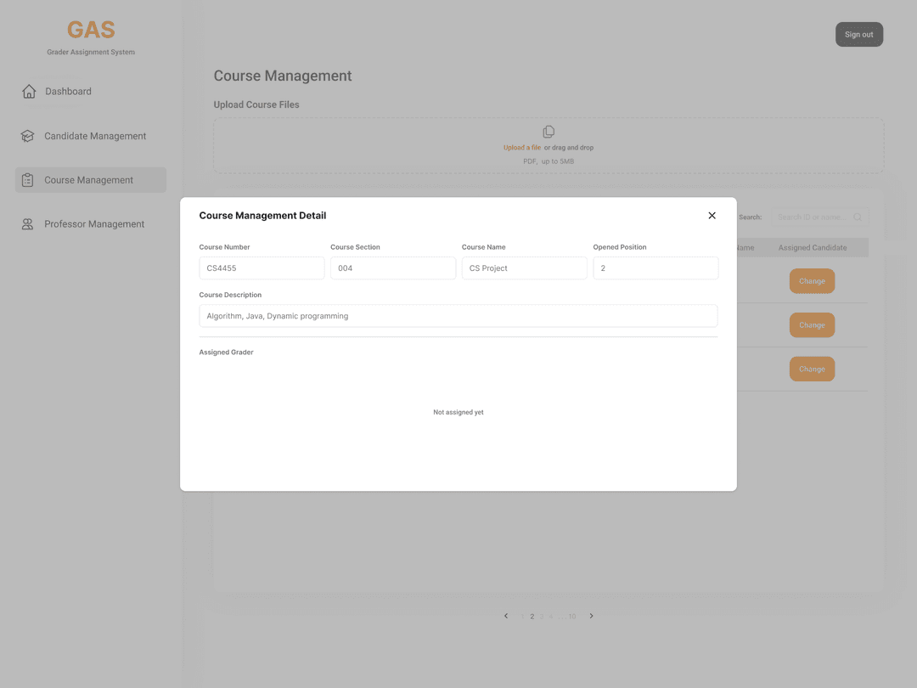Select the Opened Position field
This screenshot has width=917, height=688.
(x=655, y=268)
